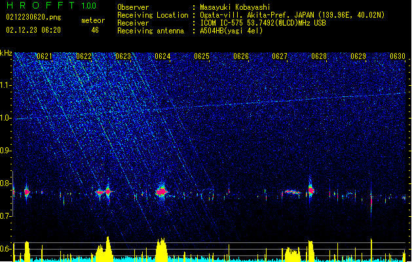
Task: Click the 0623 time marker
Action: pos(123,56)
